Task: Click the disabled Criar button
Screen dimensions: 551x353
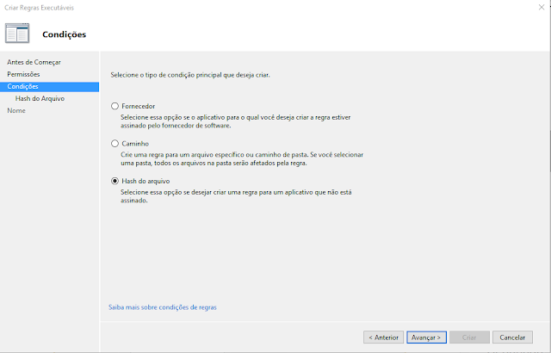Action: click(x=469, y=338)
